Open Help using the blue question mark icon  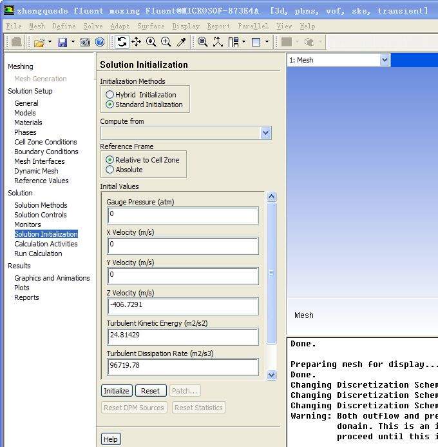tap(100, 42)
